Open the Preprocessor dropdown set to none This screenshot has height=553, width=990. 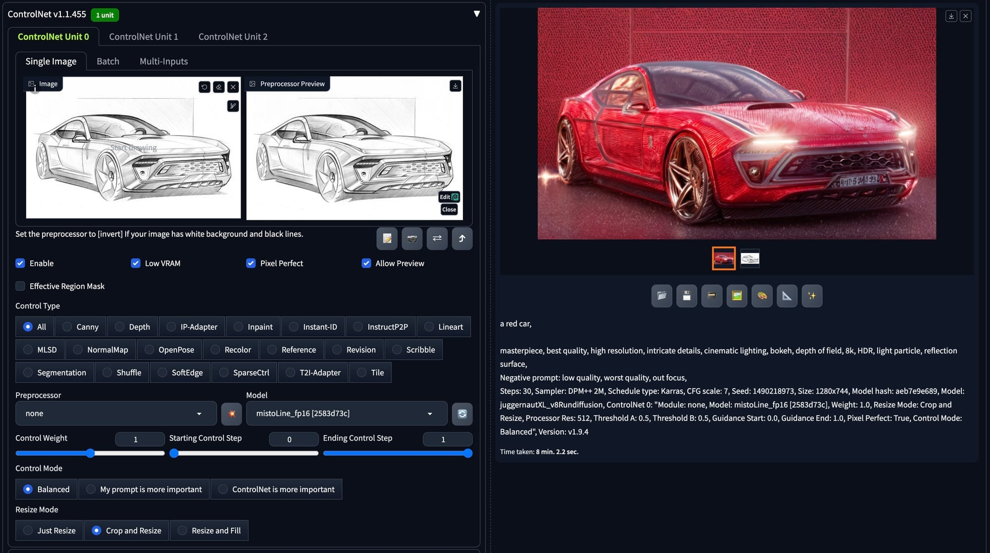pyautogui.click(x=116, y=413)
